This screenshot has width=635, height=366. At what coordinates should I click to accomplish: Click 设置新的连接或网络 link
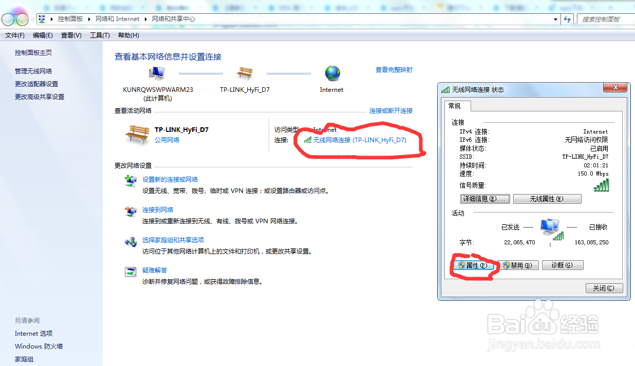170,180
